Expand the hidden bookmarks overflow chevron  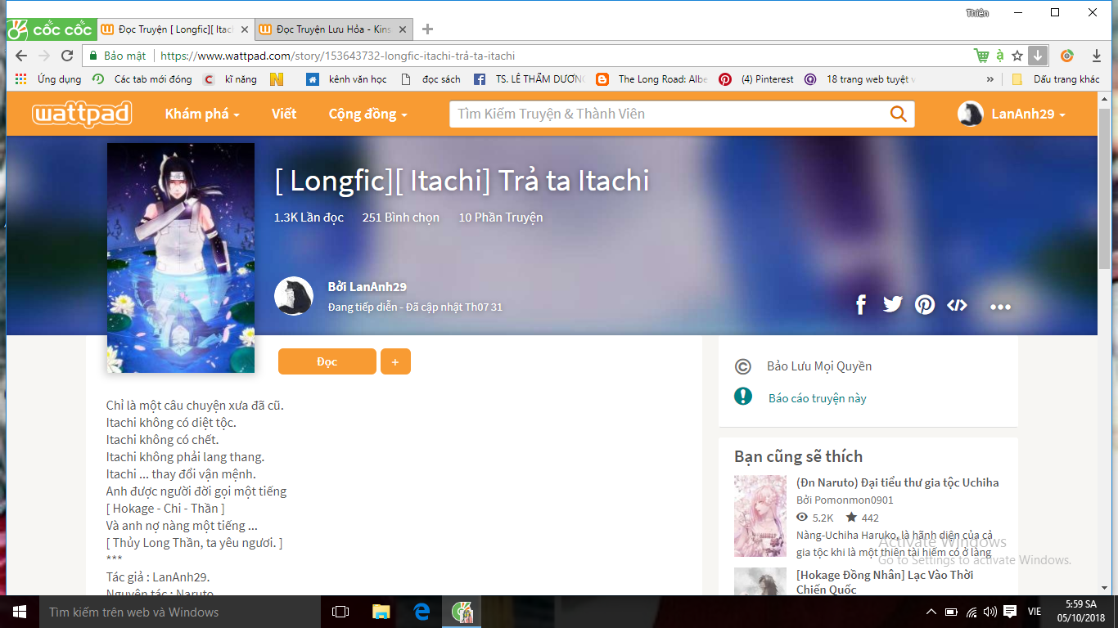point(990,79)
